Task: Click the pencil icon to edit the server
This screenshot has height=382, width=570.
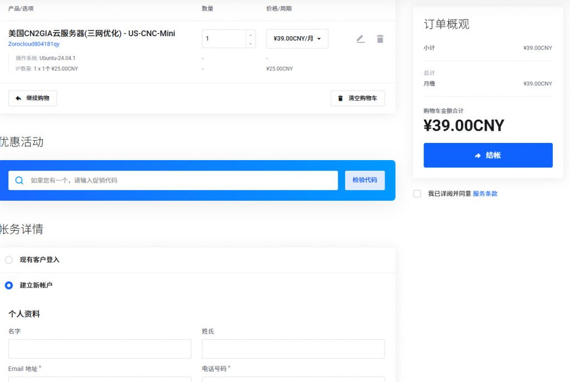Action: [360, 38]
